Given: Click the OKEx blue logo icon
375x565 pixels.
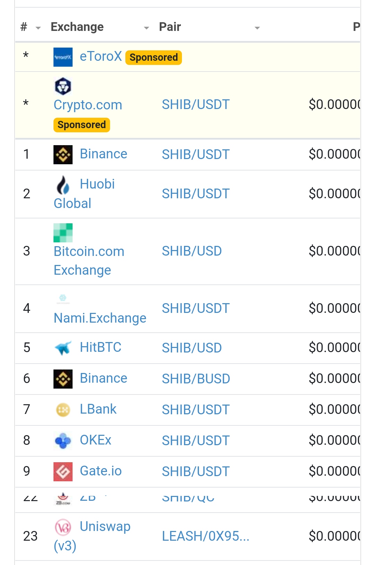Looking at the screenshot, I should (63, 441).
